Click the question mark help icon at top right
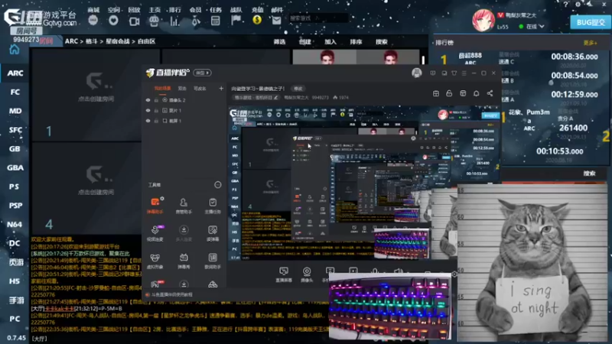This screenshot has height=344, width=612. click(565, 5)
